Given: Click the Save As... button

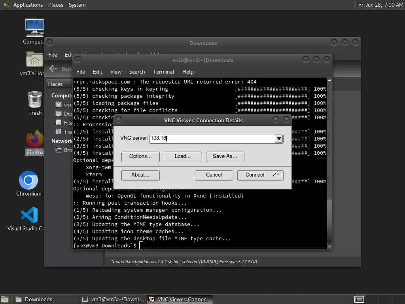Looking at the screenshot, I should 225,156.
